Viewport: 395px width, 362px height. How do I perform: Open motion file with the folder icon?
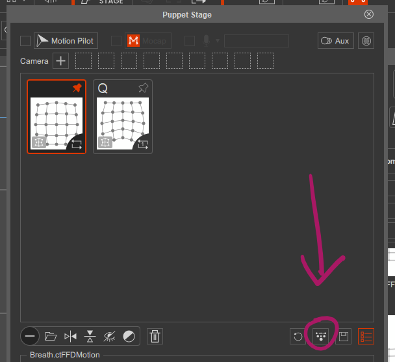[x=51, y=336]
